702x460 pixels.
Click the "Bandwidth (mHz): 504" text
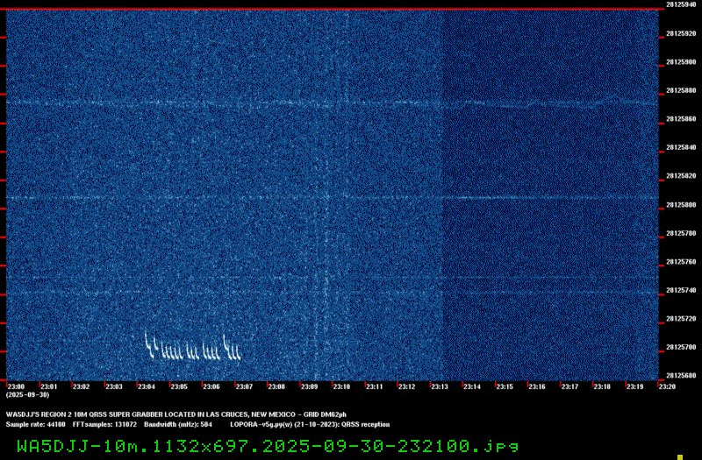[178, 424]
